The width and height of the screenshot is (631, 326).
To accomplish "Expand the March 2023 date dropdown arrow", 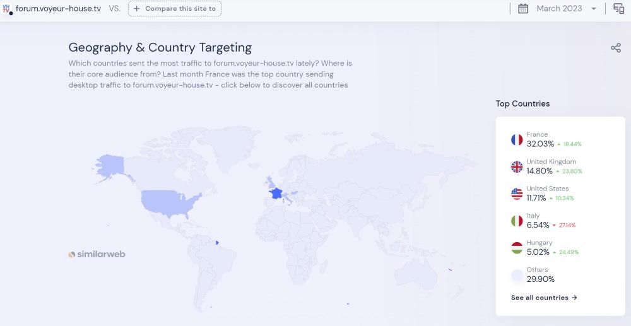I will (x=594, y=9).
